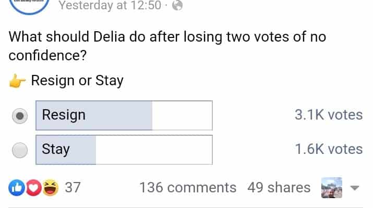Select the Resign radio button
The image size is (373, 208).
click(x=20, y=116)
